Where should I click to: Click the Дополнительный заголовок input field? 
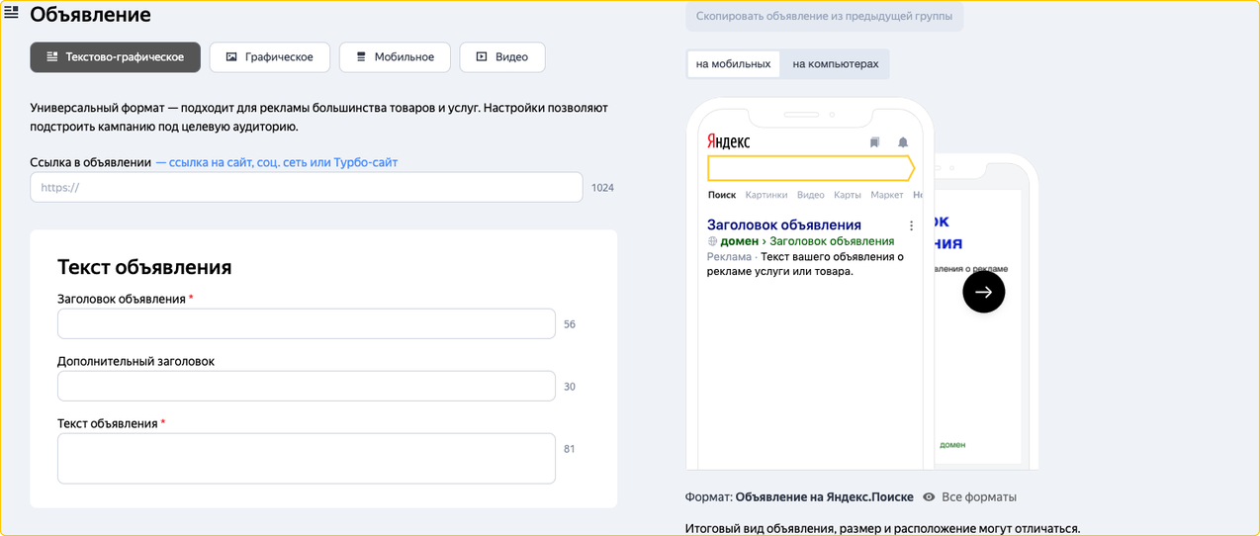(x=306, y=386)
